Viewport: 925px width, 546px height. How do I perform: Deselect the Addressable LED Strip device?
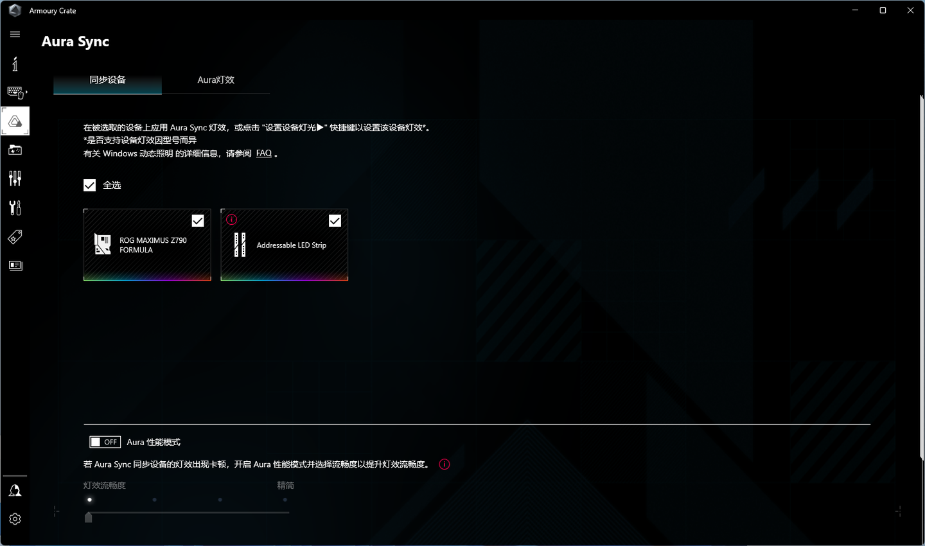pos(335,220)
